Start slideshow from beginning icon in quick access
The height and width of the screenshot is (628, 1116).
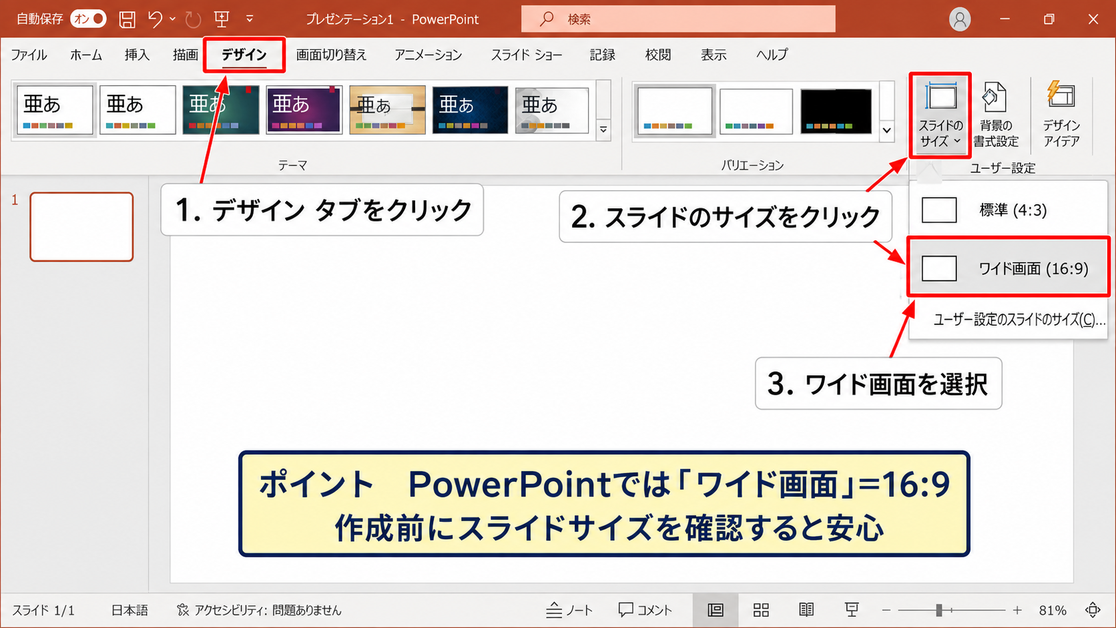pyautogui.click(x=222, y=19)
